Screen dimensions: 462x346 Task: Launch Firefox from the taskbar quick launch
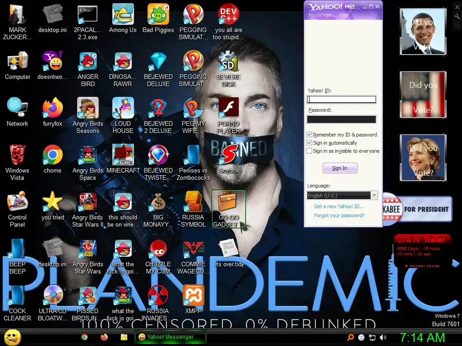pos(104,337)
